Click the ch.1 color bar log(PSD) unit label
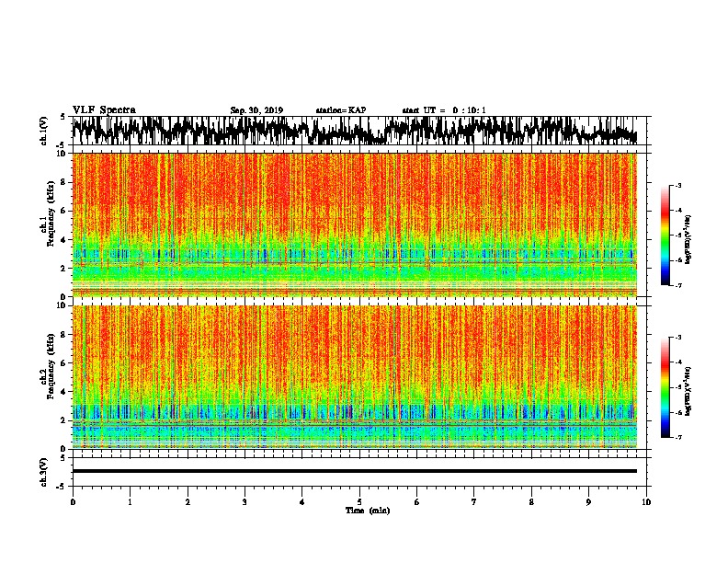This screenshot has height=563, width=728. click(688, 240)
